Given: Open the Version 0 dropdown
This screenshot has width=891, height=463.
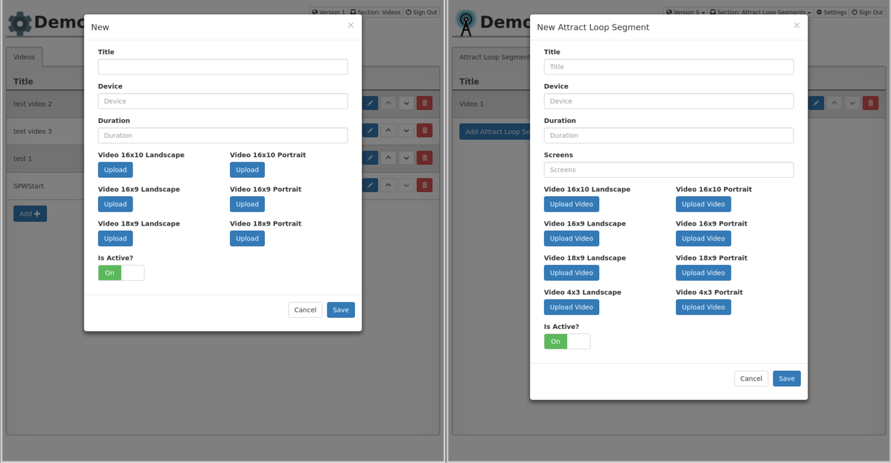Looking at the screenshot, I should (x=685, y=12).
